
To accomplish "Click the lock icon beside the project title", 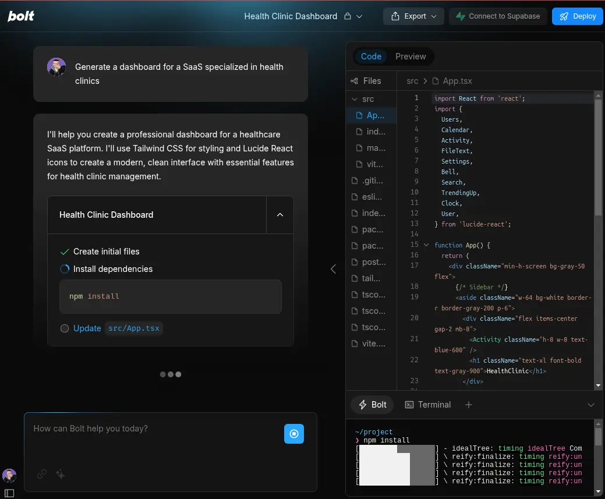I will 348,16.
